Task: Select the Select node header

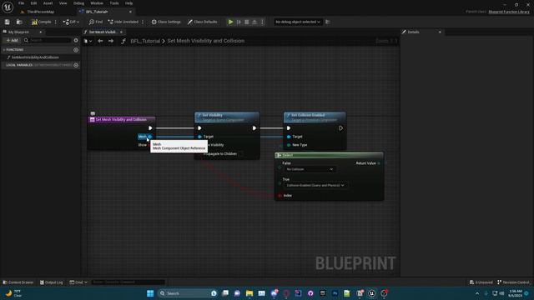Action: 329,156
